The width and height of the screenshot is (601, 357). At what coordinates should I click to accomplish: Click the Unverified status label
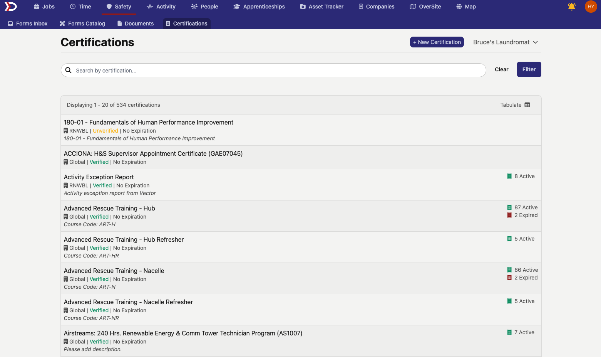tap(105, 131)
